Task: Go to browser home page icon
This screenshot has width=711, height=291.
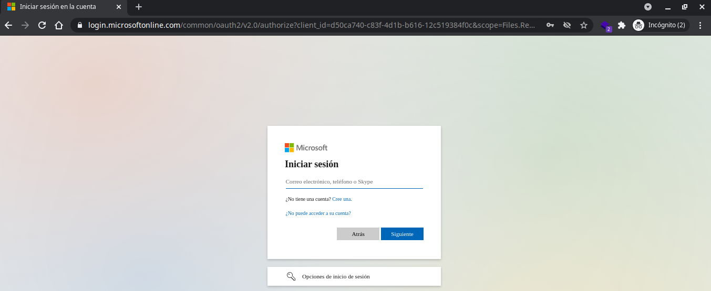Action: coord(59,25)
